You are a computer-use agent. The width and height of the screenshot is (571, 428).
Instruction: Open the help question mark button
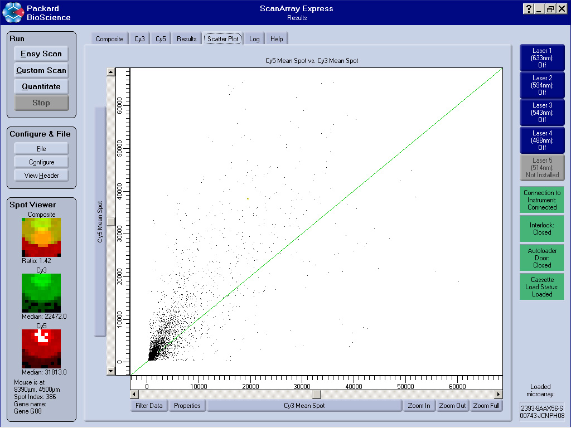(528, 9)
